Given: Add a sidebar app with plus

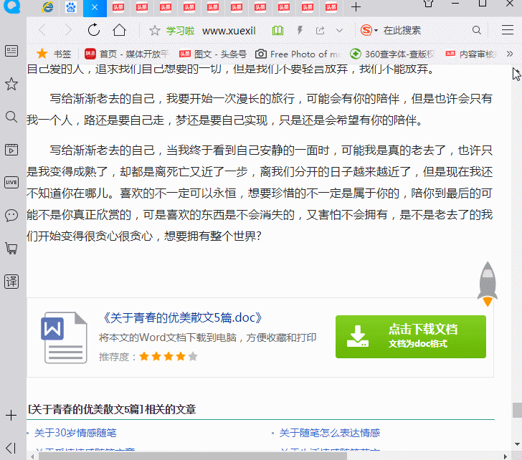Looking at the screenshot, I should [x=11, y=415].
